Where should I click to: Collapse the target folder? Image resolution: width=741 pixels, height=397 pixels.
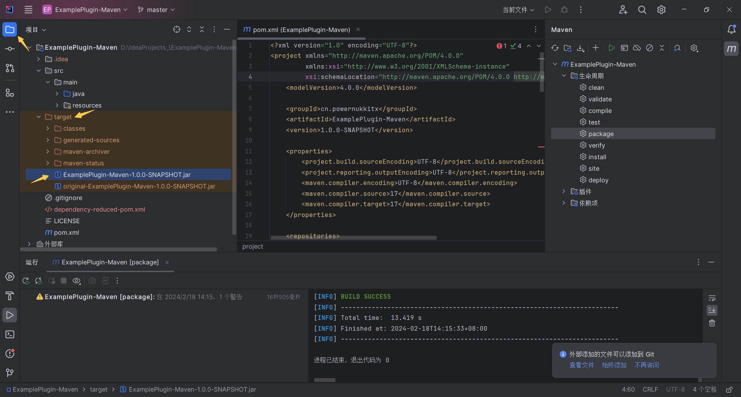(38, 117)
